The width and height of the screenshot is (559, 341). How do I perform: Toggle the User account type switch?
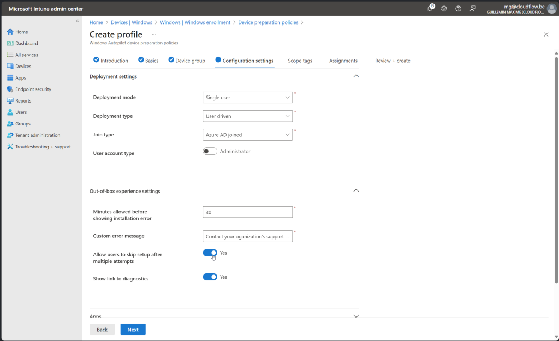click(x=210, y=152)
